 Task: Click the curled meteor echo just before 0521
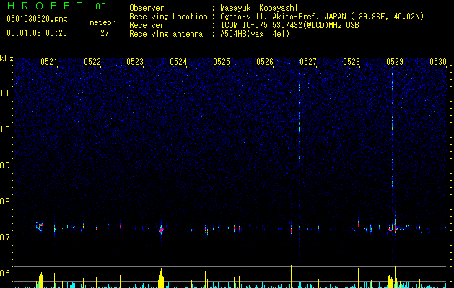(40, 227)
